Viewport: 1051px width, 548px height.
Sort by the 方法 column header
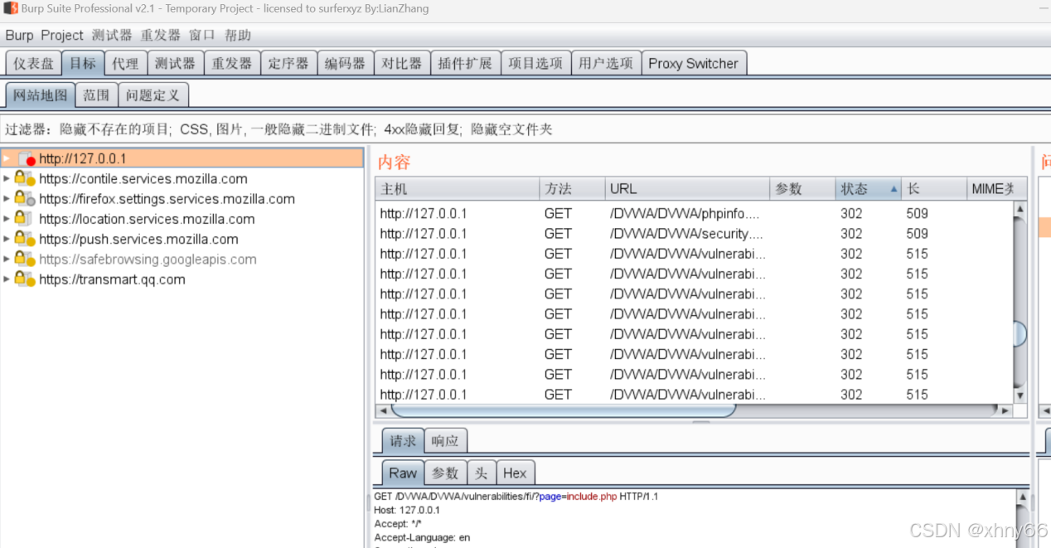[572, 189]
